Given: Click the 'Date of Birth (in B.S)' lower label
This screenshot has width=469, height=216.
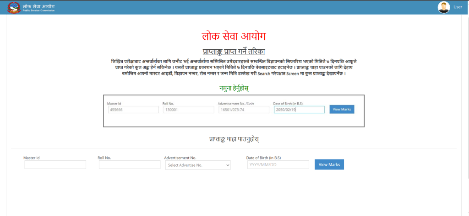Looking at the screenshot, I should point(263,158).
